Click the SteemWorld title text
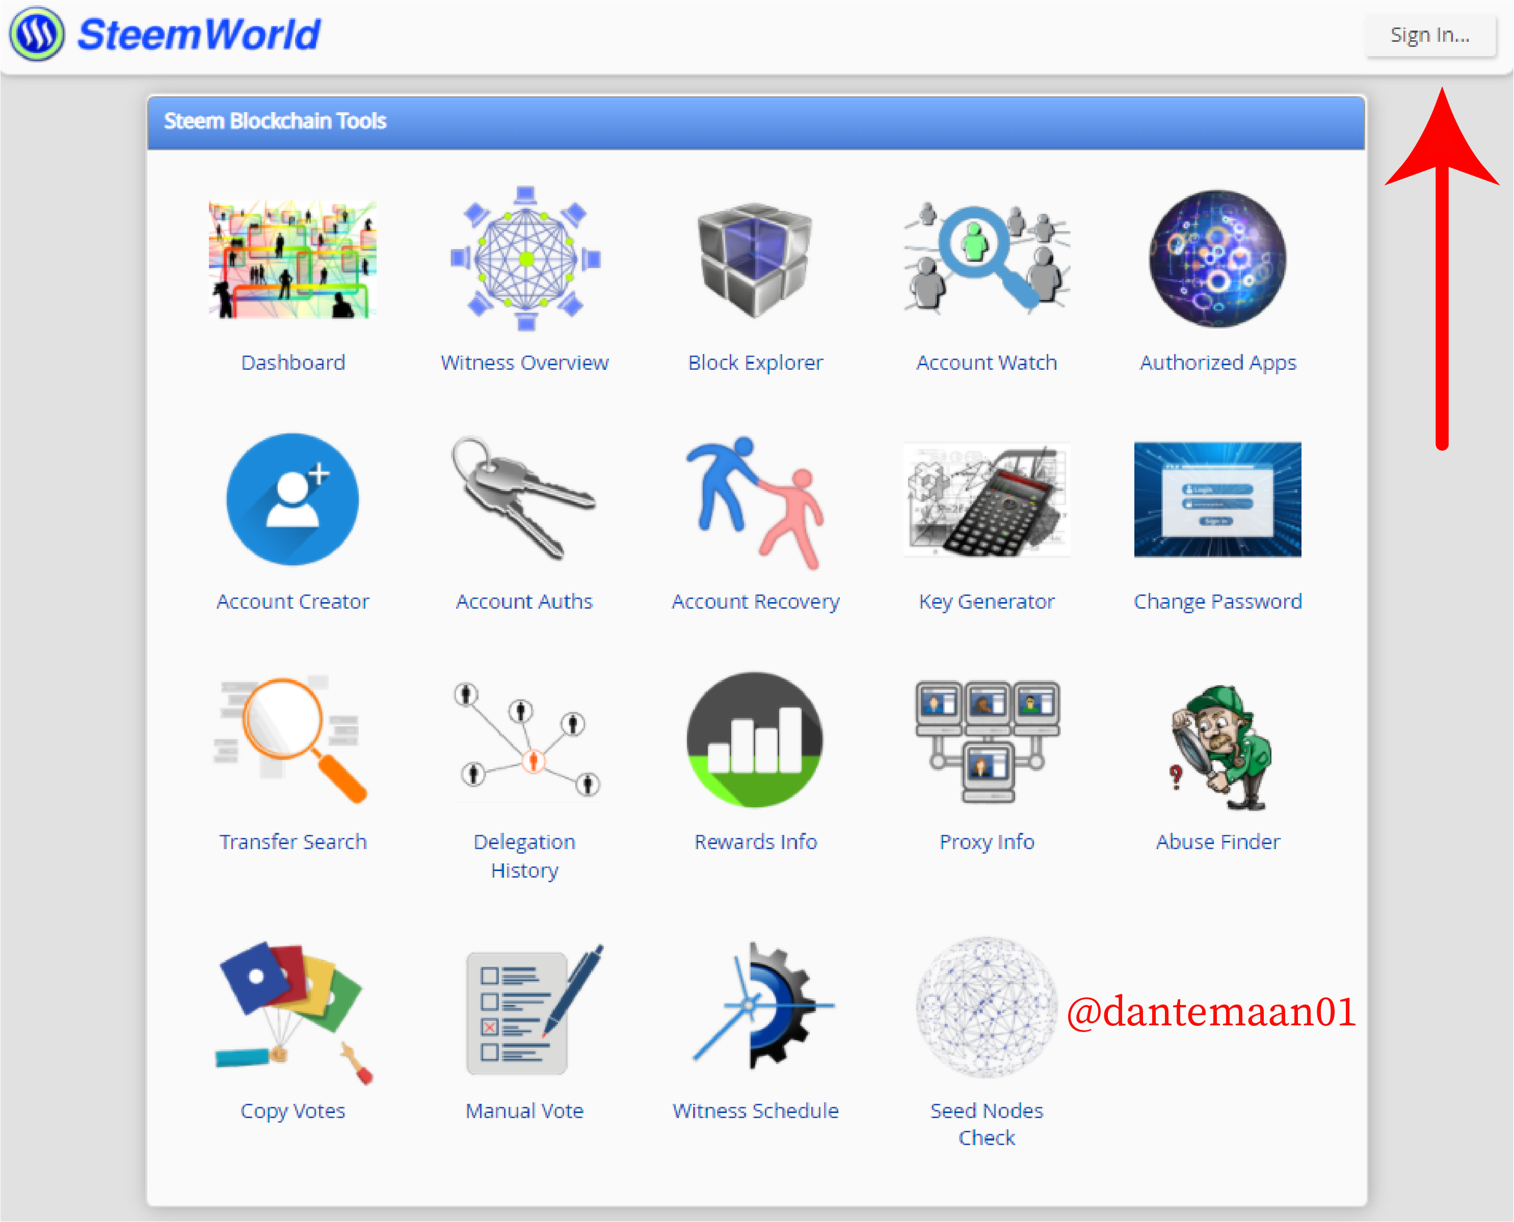Viewport: 1514px width, 1222px height. click(199, 35)
